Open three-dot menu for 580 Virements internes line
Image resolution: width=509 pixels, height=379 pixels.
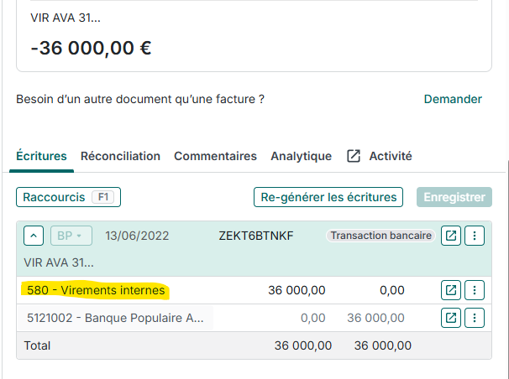(x=475, y=290)
